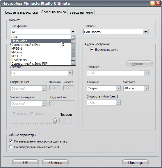Expand the Шаблон dropdown showing Пользоват.
Viewport: 162px width, 168px height.
click(x=116, y=32)
